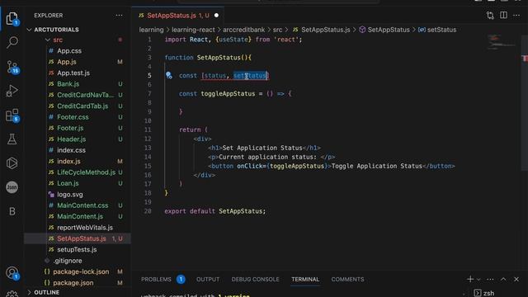Click the play-shaped extension icon below the flask
The height and width of the screenshot is (297, 528).
pyautogui.click(x=12, y=163)
